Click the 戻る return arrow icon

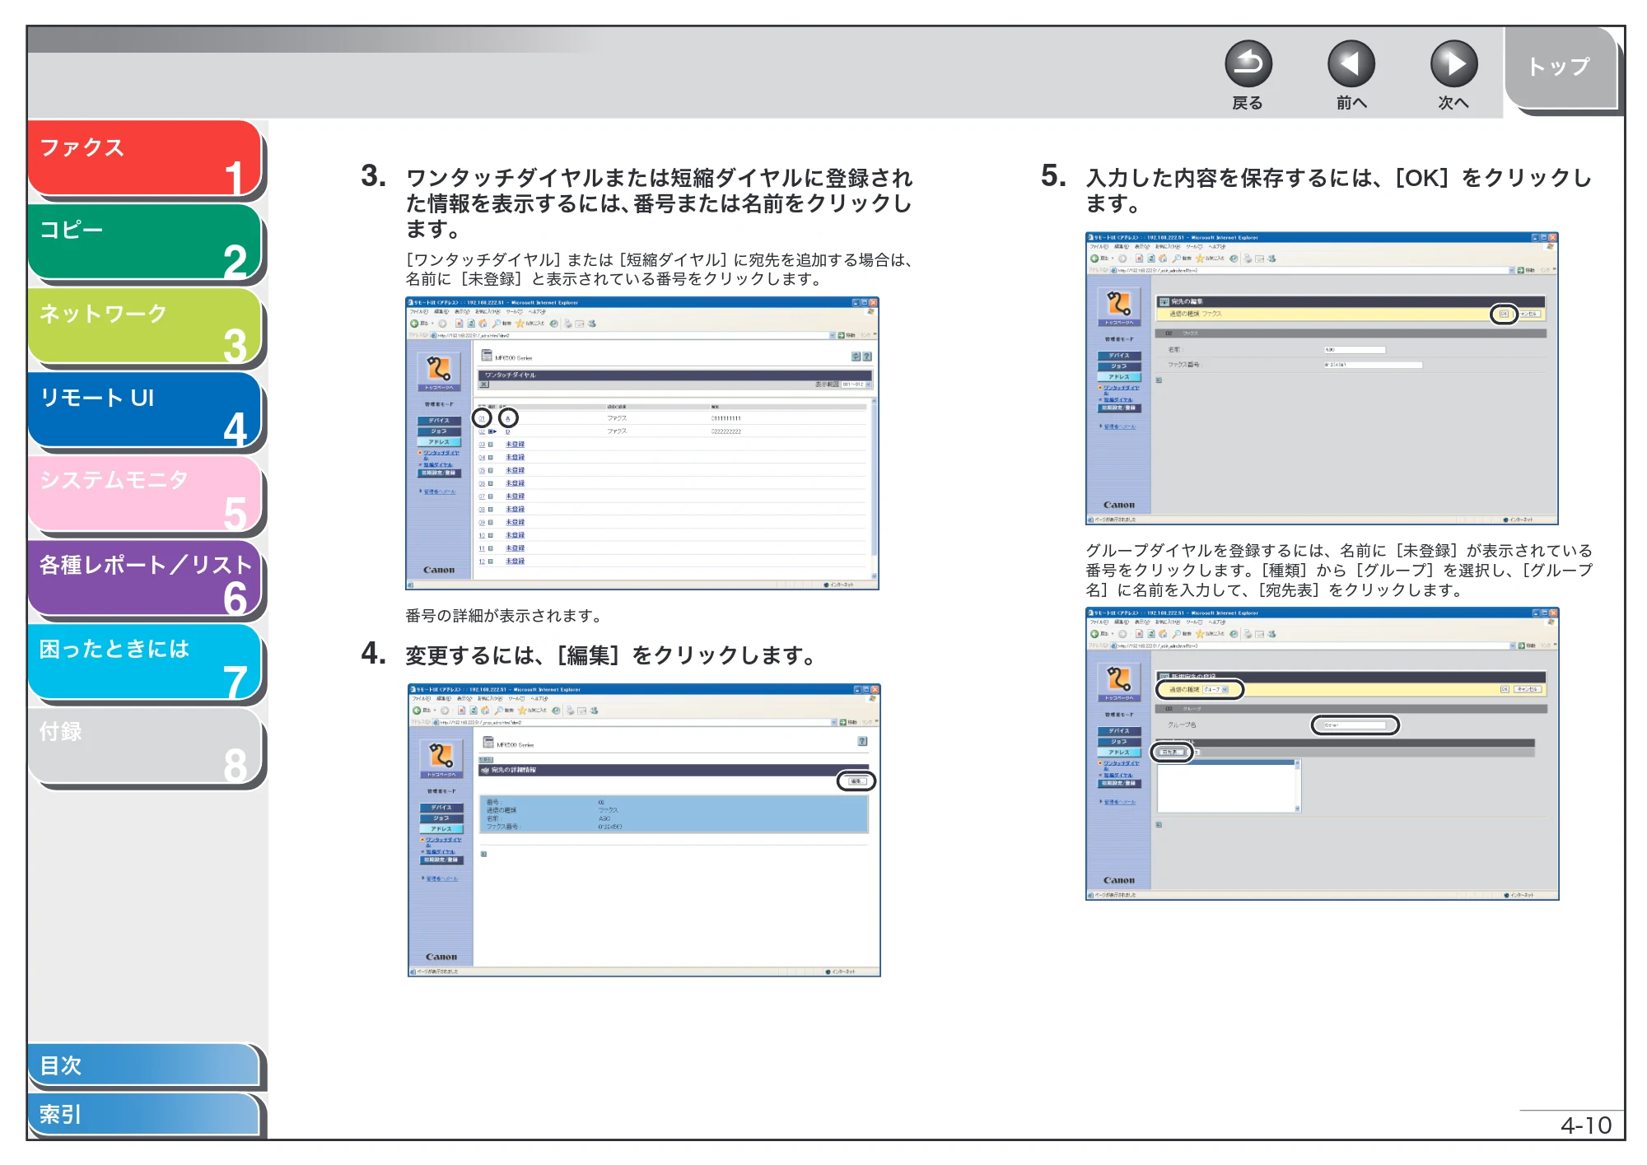(1248, 63)
